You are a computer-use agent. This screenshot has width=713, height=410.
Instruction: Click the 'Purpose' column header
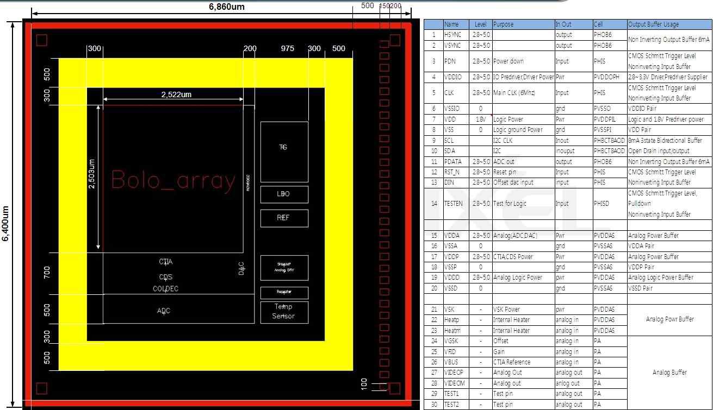[523, 24]
